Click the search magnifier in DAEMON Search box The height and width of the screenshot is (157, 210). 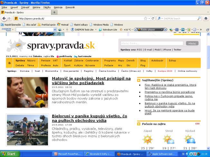click(x=199, y=18)
